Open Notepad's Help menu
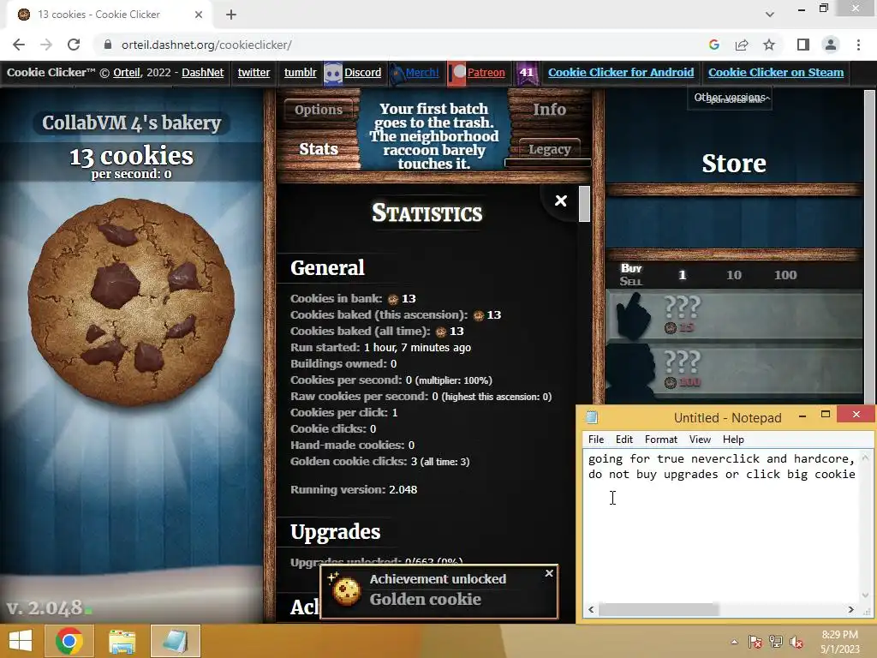 point(733,440)
